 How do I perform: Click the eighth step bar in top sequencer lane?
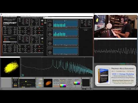[x=65, y=25]
